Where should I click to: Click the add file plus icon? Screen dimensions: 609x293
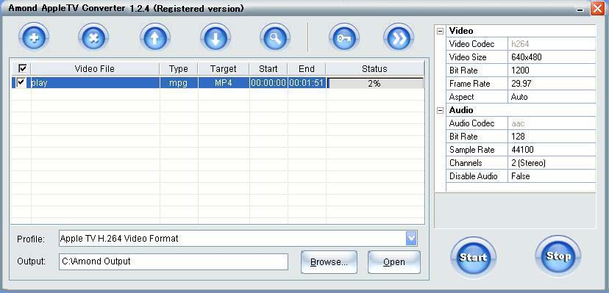point(33,38)
